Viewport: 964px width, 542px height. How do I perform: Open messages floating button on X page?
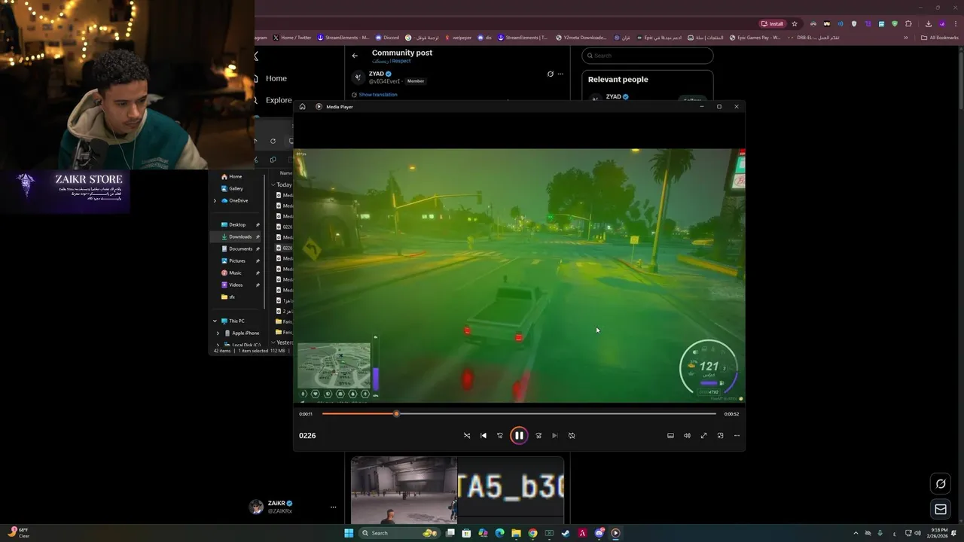[941, 510]
